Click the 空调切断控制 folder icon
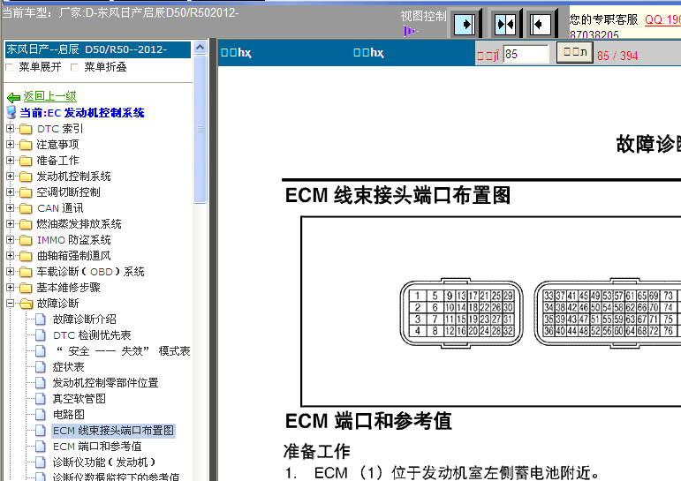 pyautogui.click(x=26, y=192)
